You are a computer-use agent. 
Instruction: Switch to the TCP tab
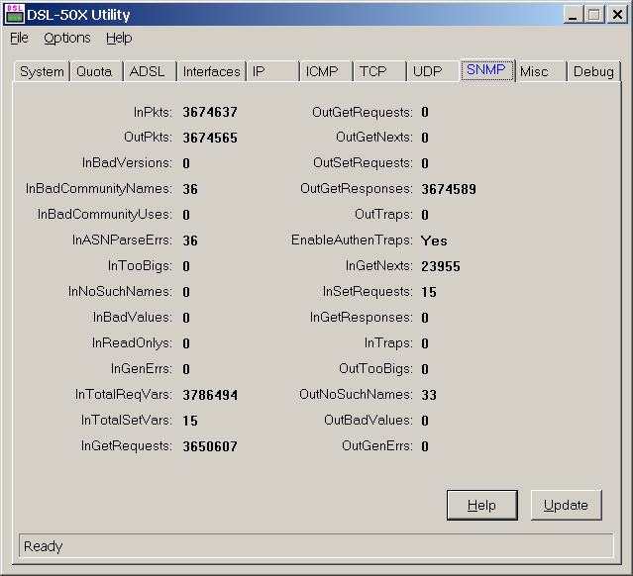379,71
